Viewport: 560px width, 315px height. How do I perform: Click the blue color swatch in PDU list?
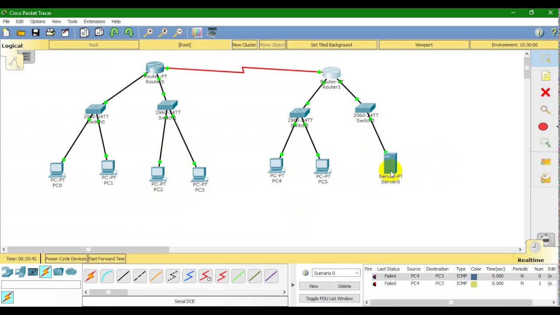[474, 276]
